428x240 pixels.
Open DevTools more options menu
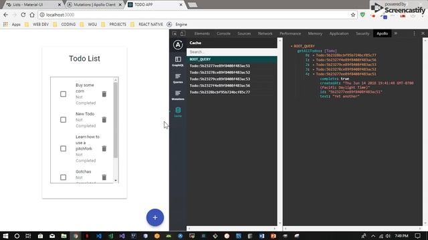[414, 33]
